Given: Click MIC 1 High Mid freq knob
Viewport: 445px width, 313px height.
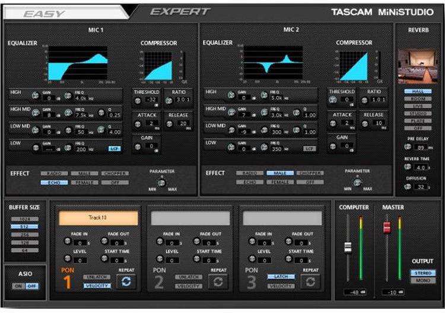Looking at the screenshot, I should pyautogui.click(x=68, y=113).
